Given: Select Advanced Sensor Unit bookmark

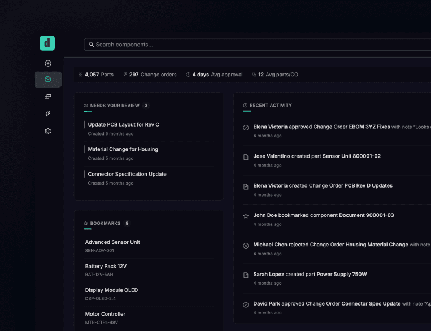Looking at the screenshot, I should pyautogui.click(x=112, y=242).
